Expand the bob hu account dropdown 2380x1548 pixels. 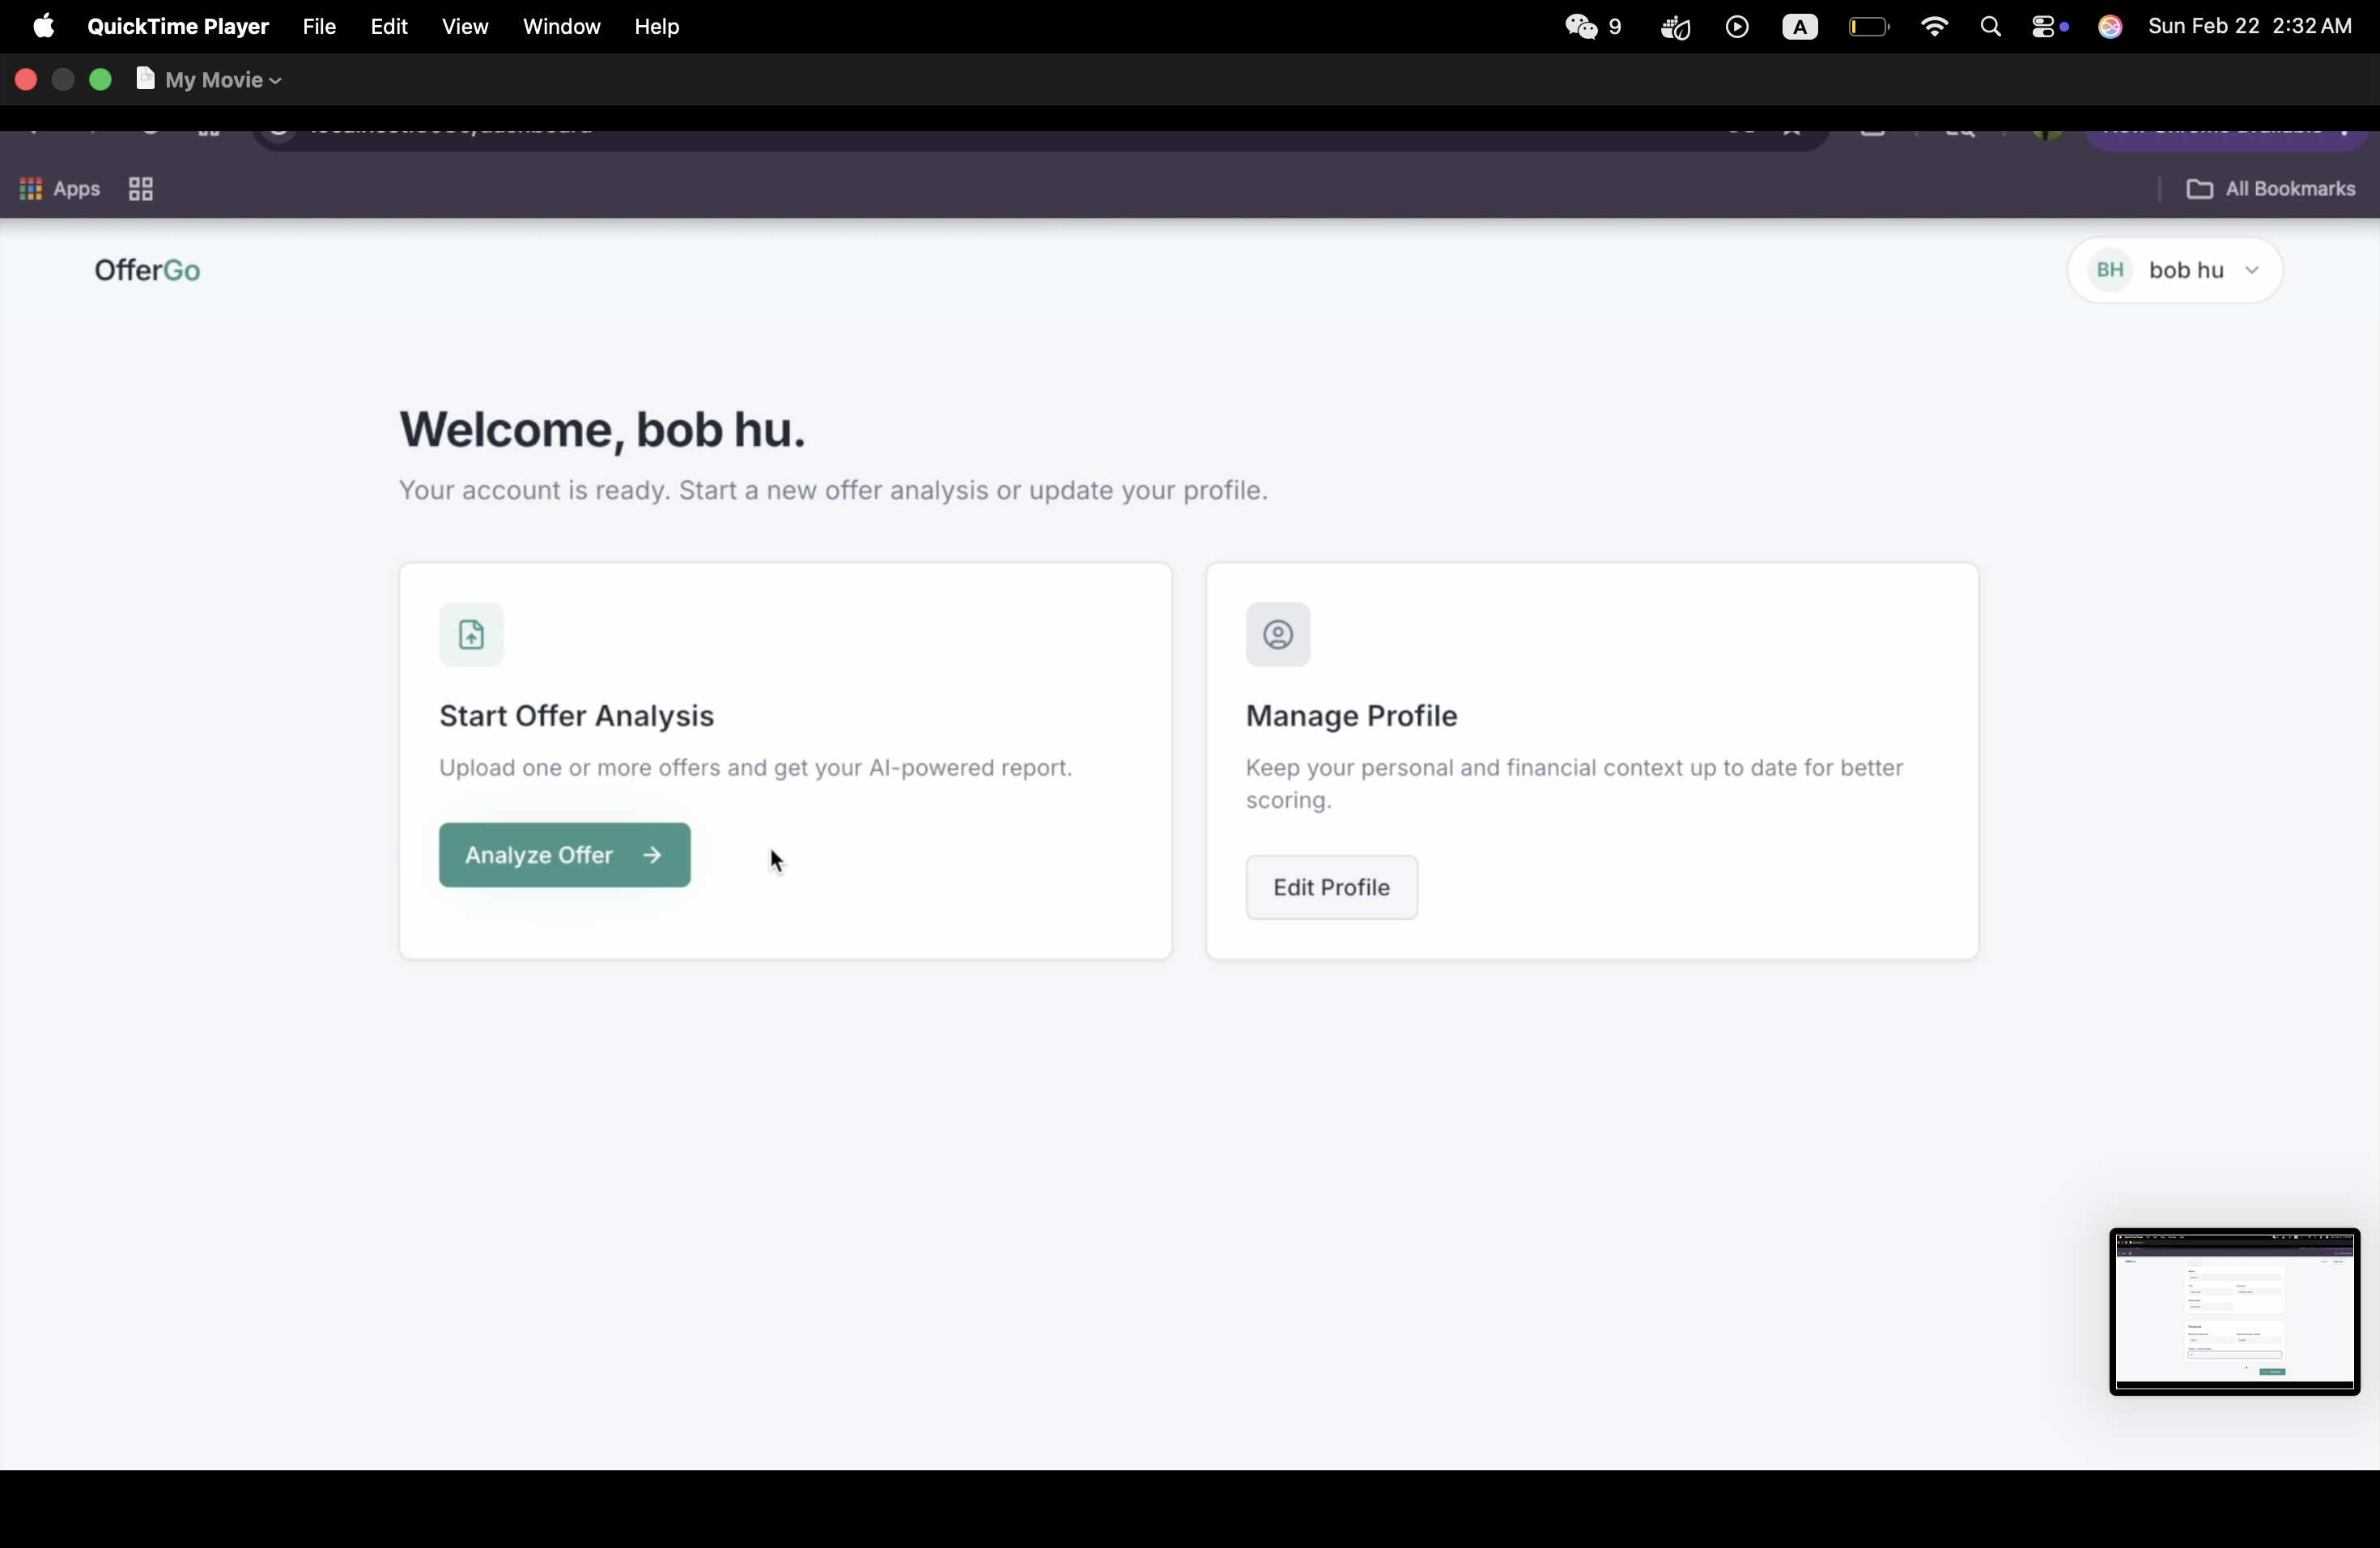[x=2251, y=271]
